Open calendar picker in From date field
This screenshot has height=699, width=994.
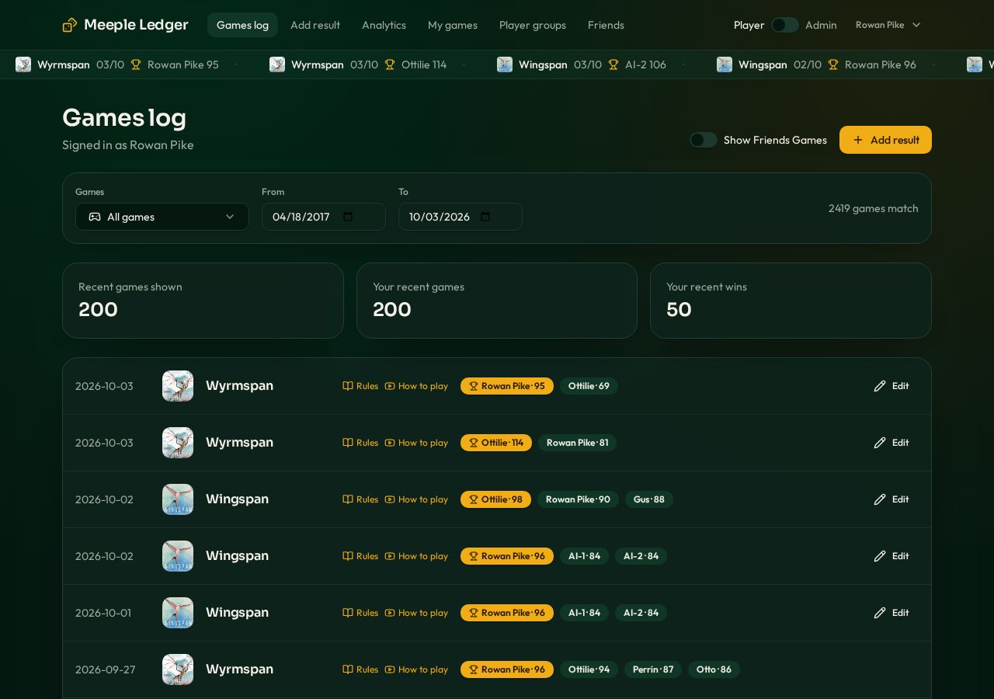(348, 217)
